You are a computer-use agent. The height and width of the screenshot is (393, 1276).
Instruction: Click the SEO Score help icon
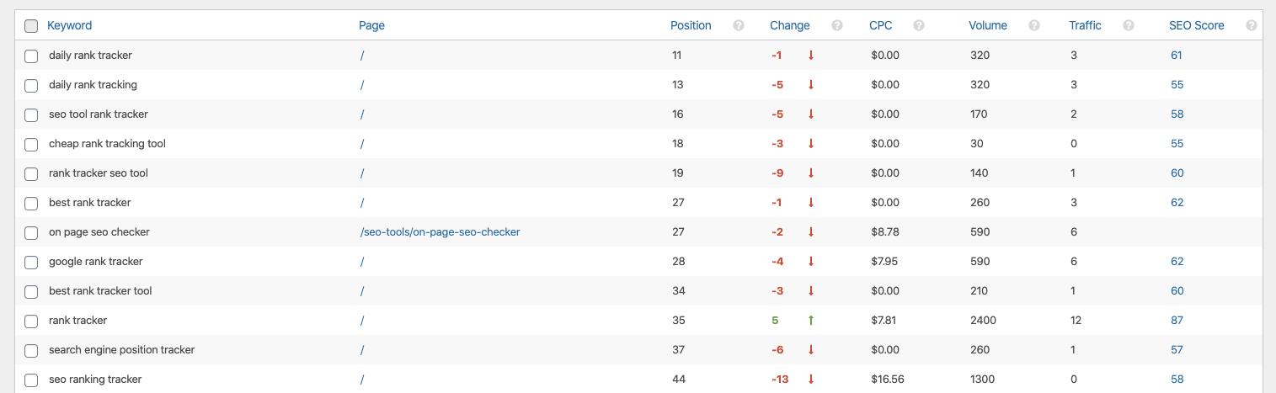[x=1252, y=25]
